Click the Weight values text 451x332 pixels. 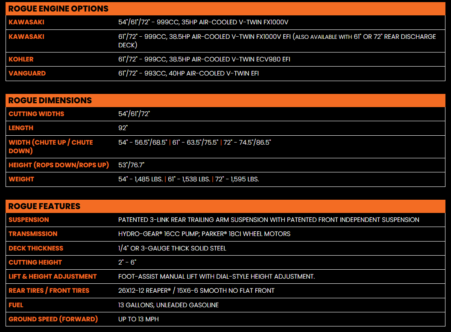coord(188,179)
